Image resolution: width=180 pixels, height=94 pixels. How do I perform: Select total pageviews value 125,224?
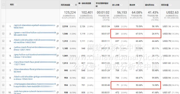coord(70,12)
